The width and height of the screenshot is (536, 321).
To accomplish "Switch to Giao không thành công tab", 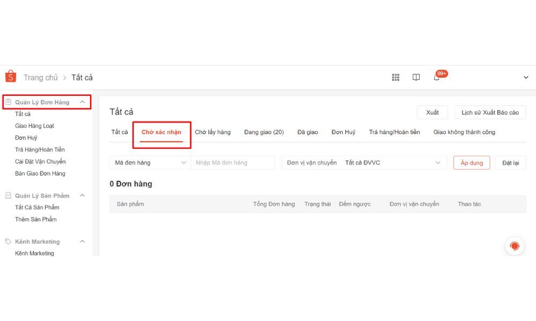I will point(464,132).
